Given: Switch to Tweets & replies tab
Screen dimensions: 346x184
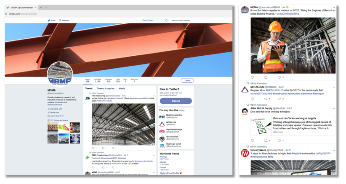Looking at the screenshot, I should pos(106,88).
